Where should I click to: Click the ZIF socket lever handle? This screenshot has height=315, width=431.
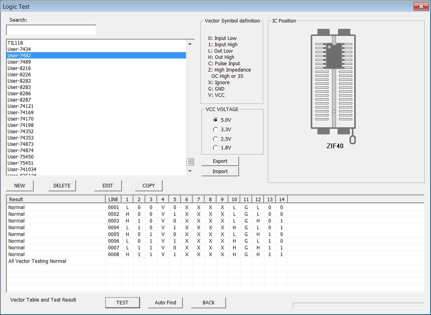(x=352, y=140)
